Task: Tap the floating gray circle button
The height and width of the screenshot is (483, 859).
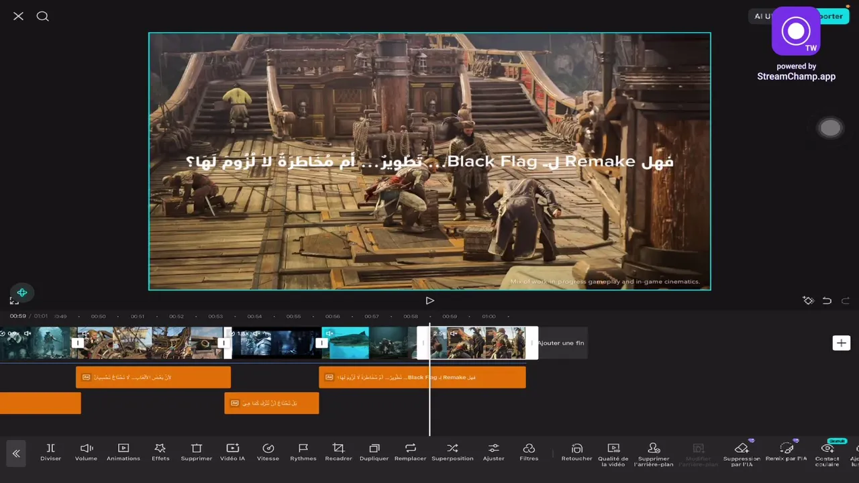Action: click(x=830, y=129)
